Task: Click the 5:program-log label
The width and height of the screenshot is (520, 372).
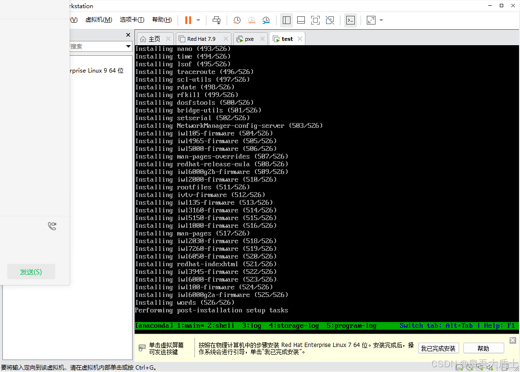Action: click(351, 326)
